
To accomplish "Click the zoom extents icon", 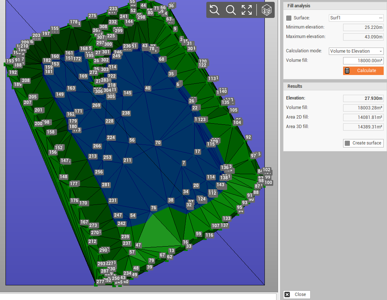I will (x=247, y=10).
